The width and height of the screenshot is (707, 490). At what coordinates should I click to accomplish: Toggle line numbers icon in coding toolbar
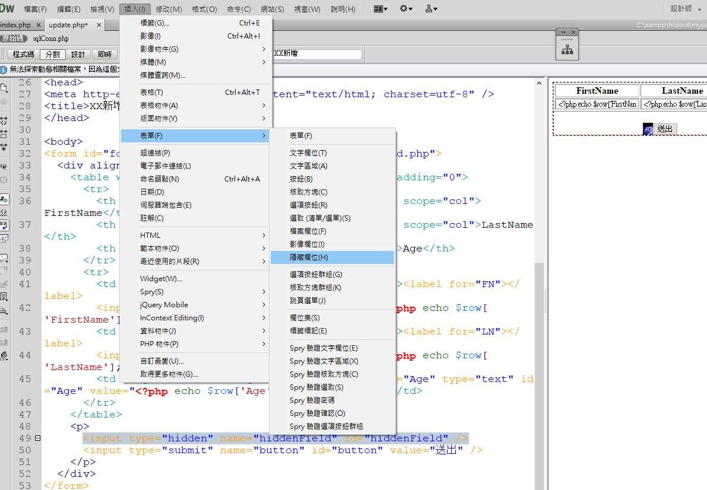pos(5,200)
